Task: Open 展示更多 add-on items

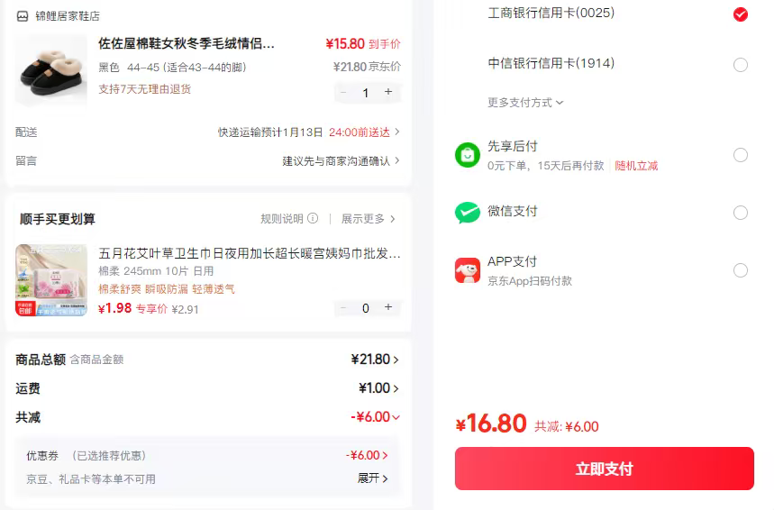Action: (368, 218)
